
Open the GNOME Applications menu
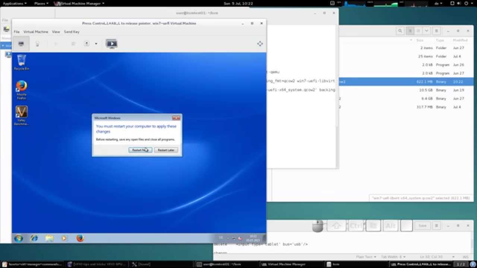point(15,3)
